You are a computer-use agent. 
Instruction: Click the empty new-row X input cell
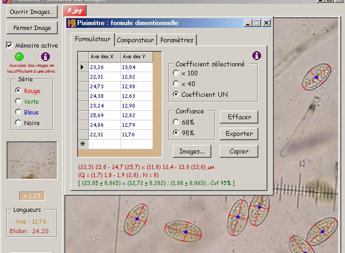[104, 144]
